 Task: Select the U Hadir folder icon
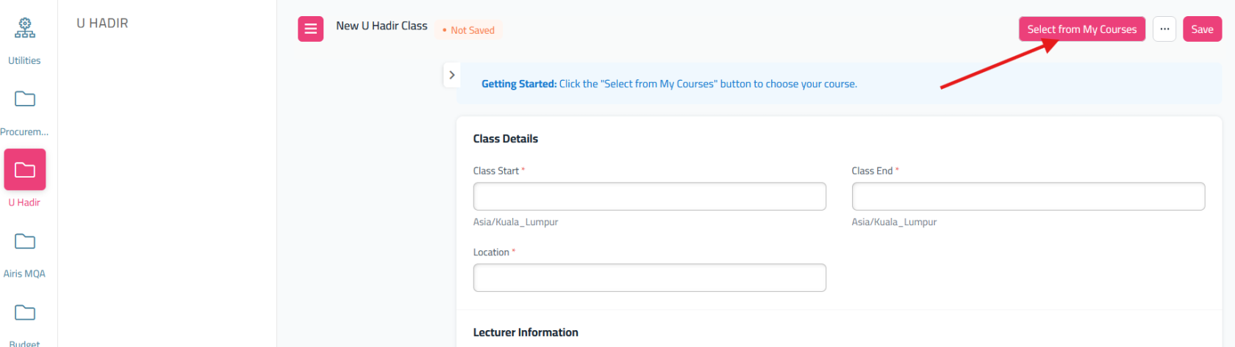25,169
